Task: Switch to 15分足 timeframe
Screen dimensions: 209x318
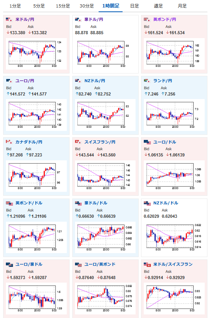Action: click(63, 6)
